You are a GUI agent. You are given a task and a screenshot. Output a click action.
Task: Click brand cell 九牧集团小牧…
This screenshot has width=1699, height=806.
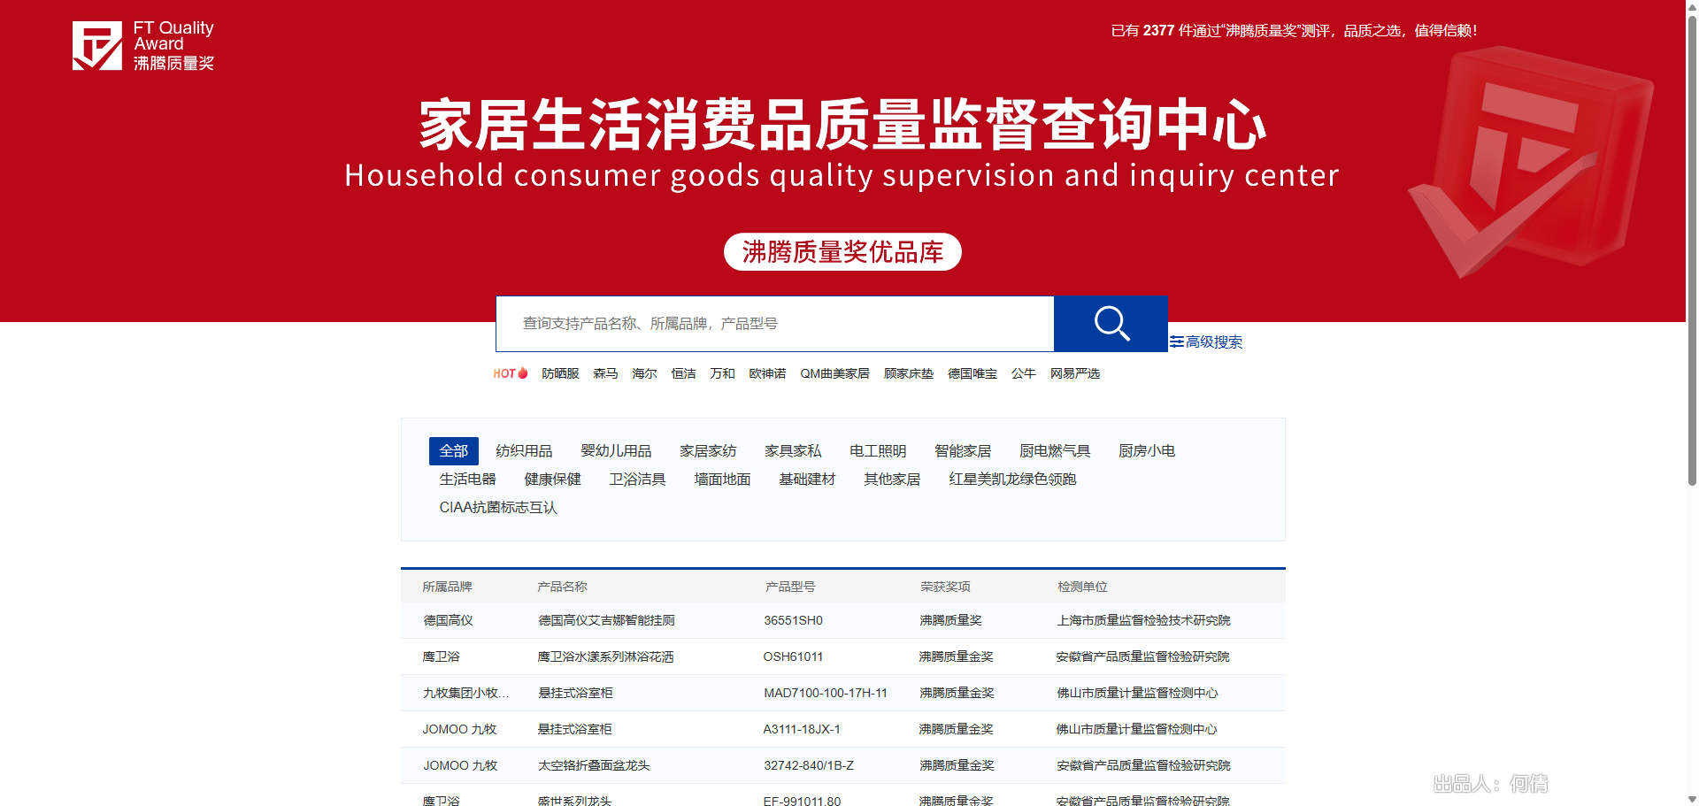tap(466, 693)
